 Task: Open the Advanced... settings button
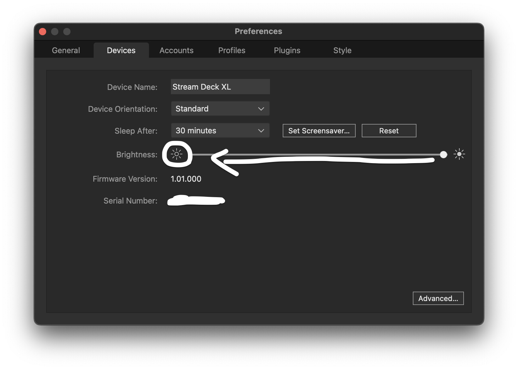pyautogui.click(x=438, y=298)
